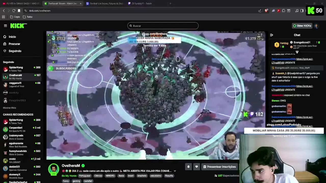Screen dimensions: 326x183
Task: Open Procurar in the sidebar
Action: (14, 44)
